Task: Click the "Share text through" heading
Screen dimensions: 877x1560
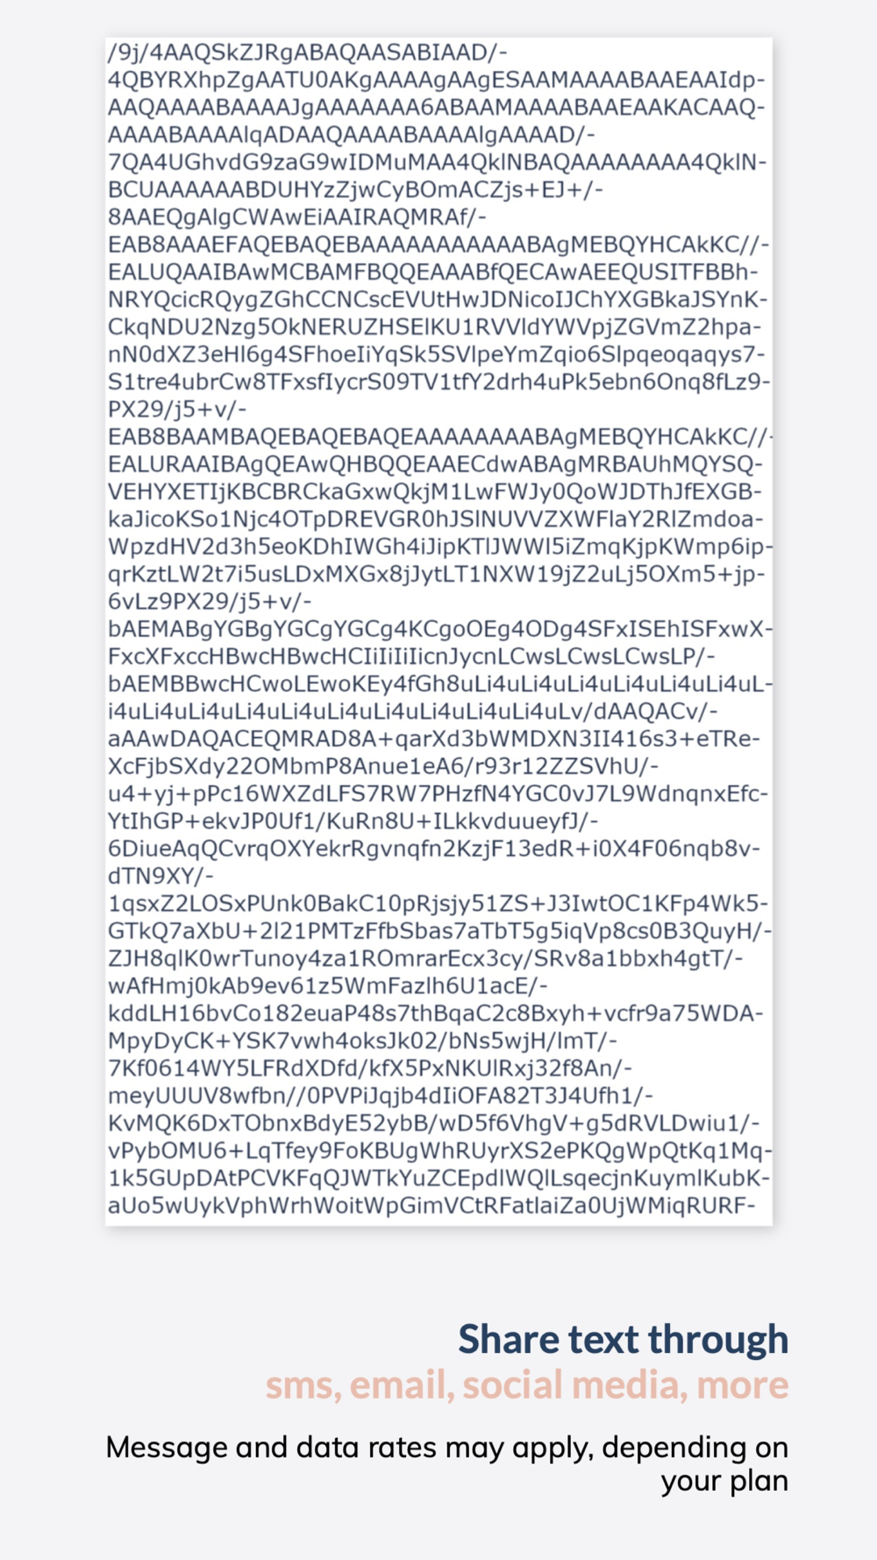Action: pos(623,1340)
